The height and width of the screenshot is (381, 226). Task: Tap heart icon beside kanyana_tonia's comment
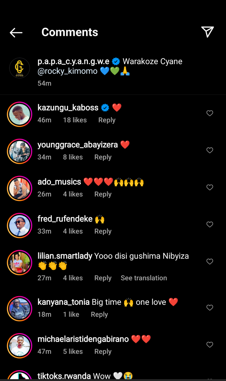click(210, 308)
